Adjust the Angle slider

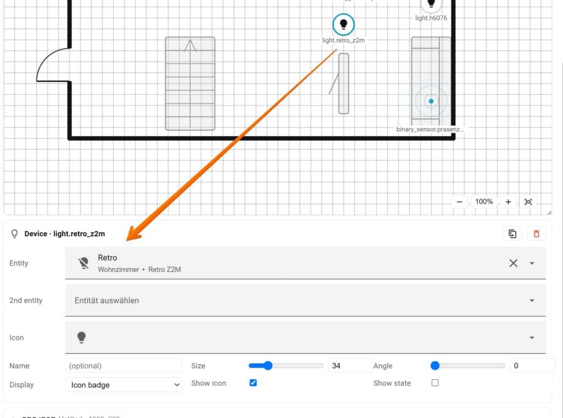(467, 366)
